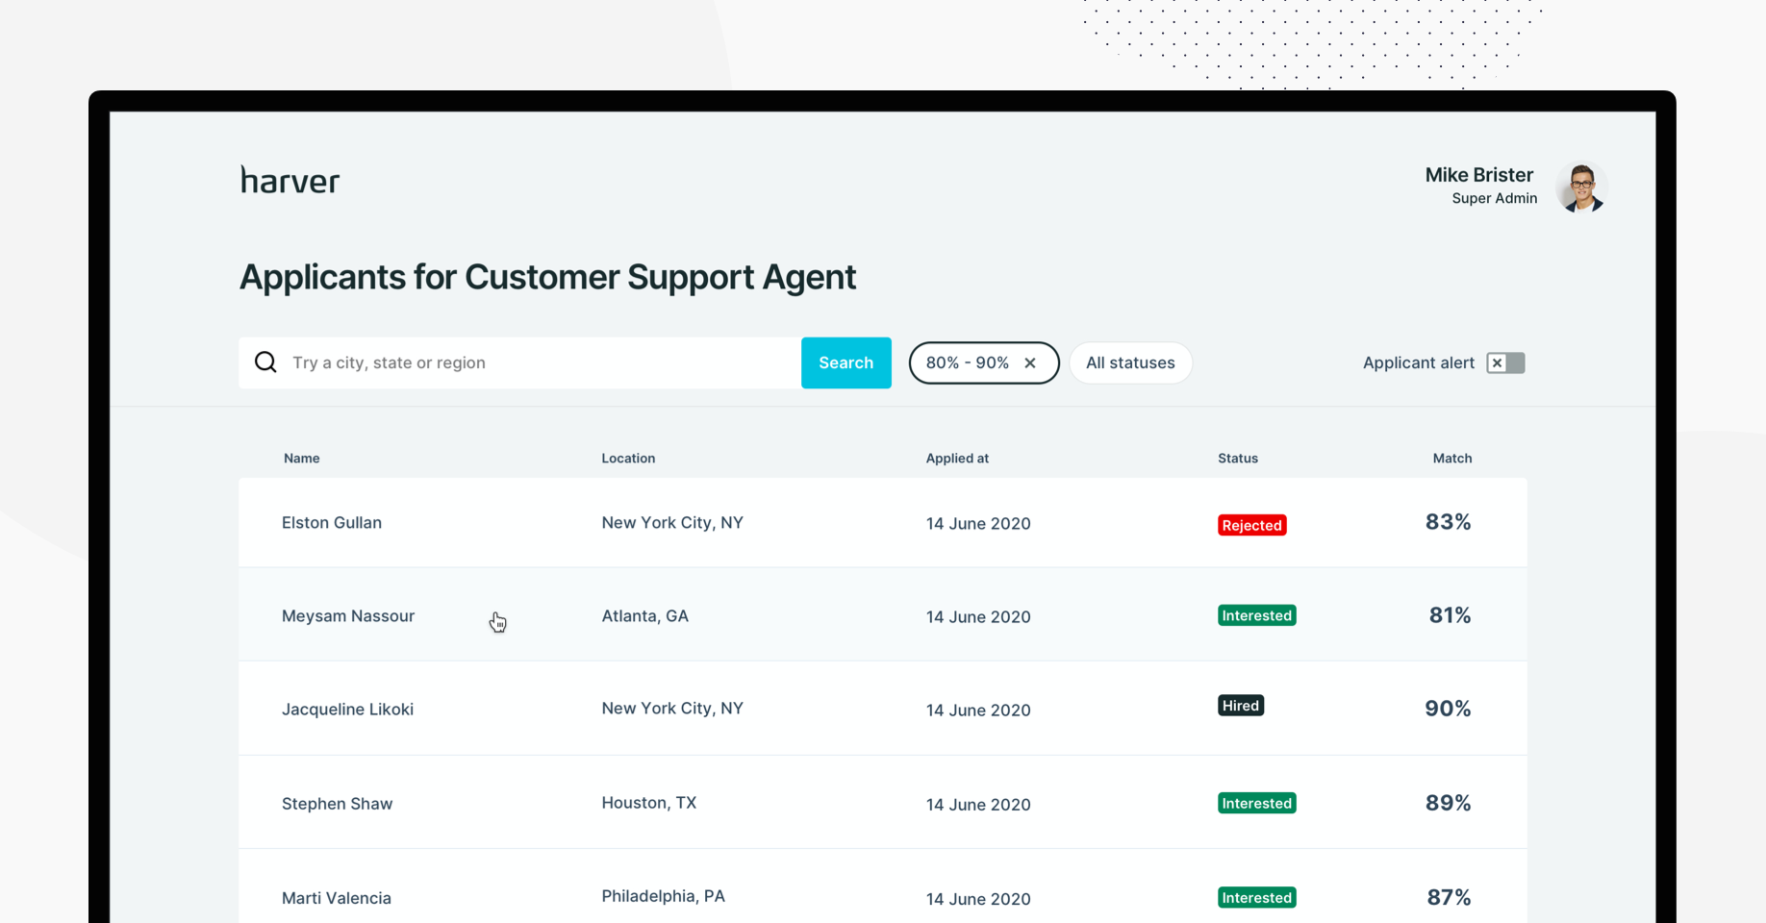Sort by the Name column header
The height and width of the screenshot is (923, 1766).
[301, 459]
